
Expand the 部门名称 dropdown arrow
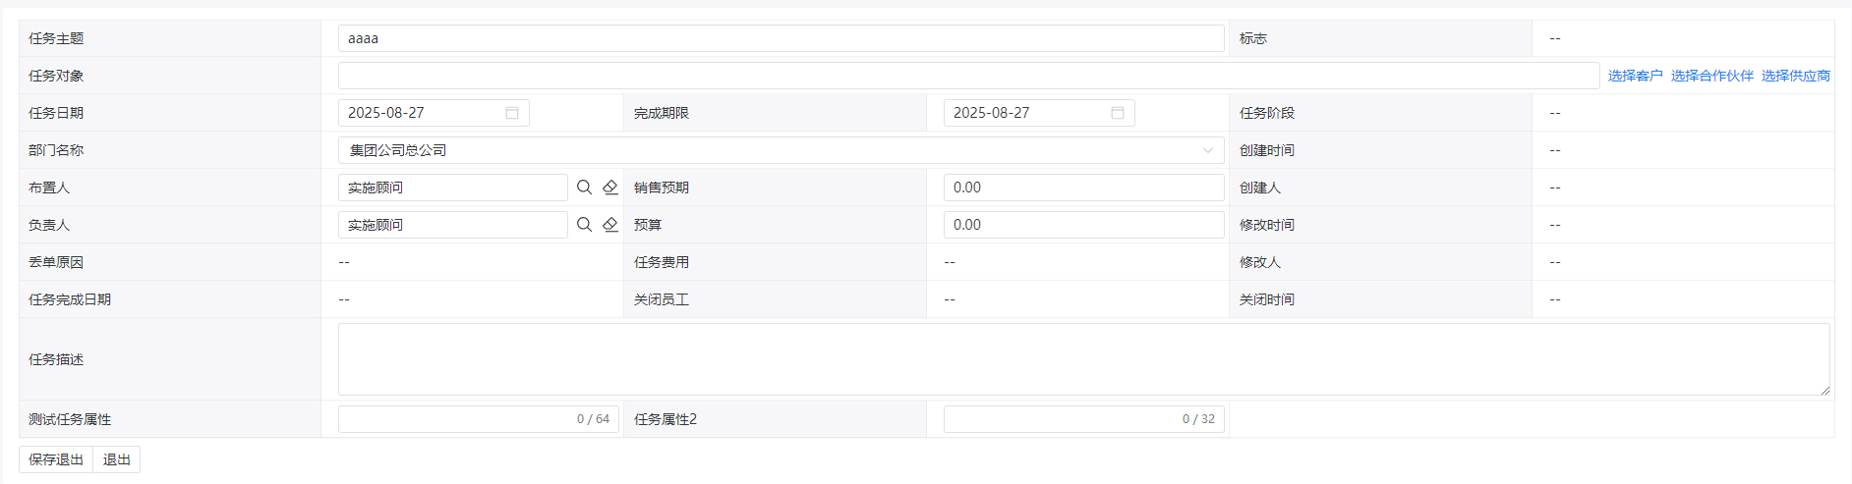[x=1208, y=150]
